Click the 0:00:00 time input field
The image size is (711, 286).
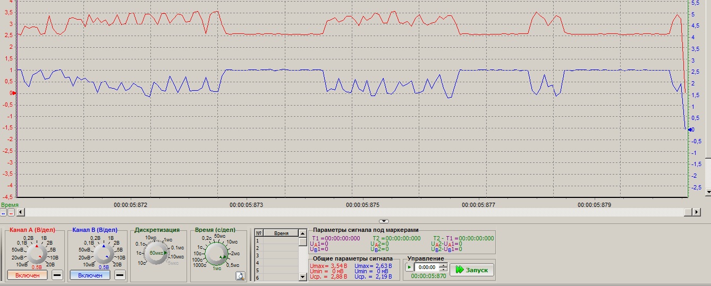pyautogui.click(x=426, y=267)
